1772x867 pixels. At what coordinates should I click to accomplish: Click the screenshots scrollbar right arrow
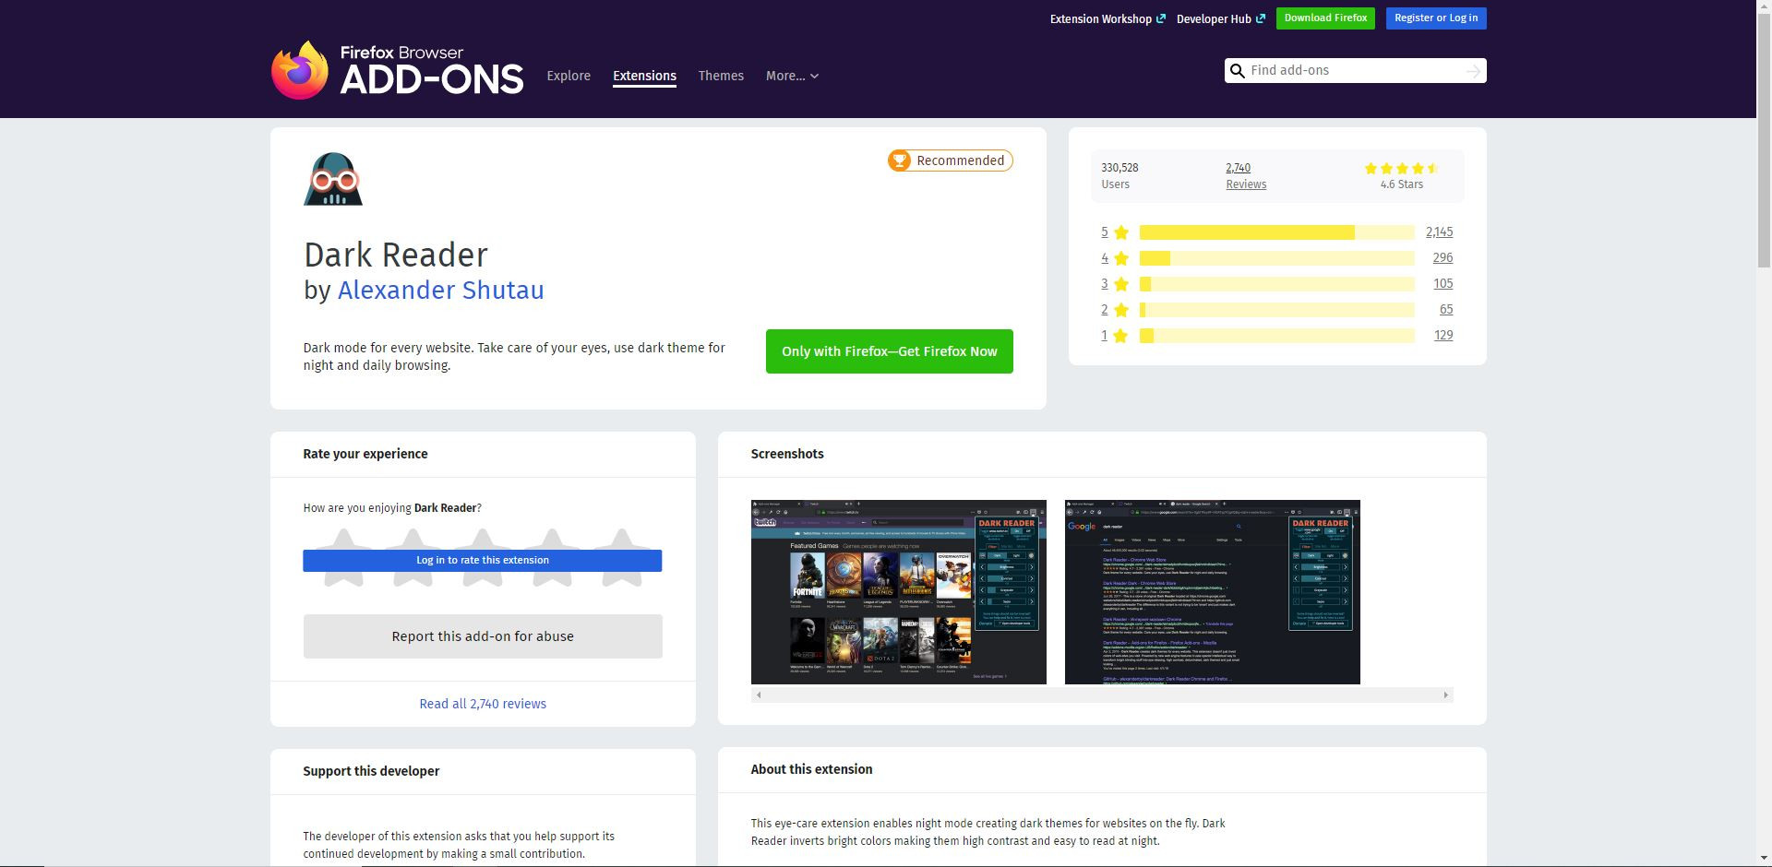click(x=1446, y=695)
